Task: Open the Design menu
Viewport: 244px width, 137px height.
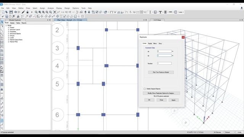Action: tap(67, 8)
